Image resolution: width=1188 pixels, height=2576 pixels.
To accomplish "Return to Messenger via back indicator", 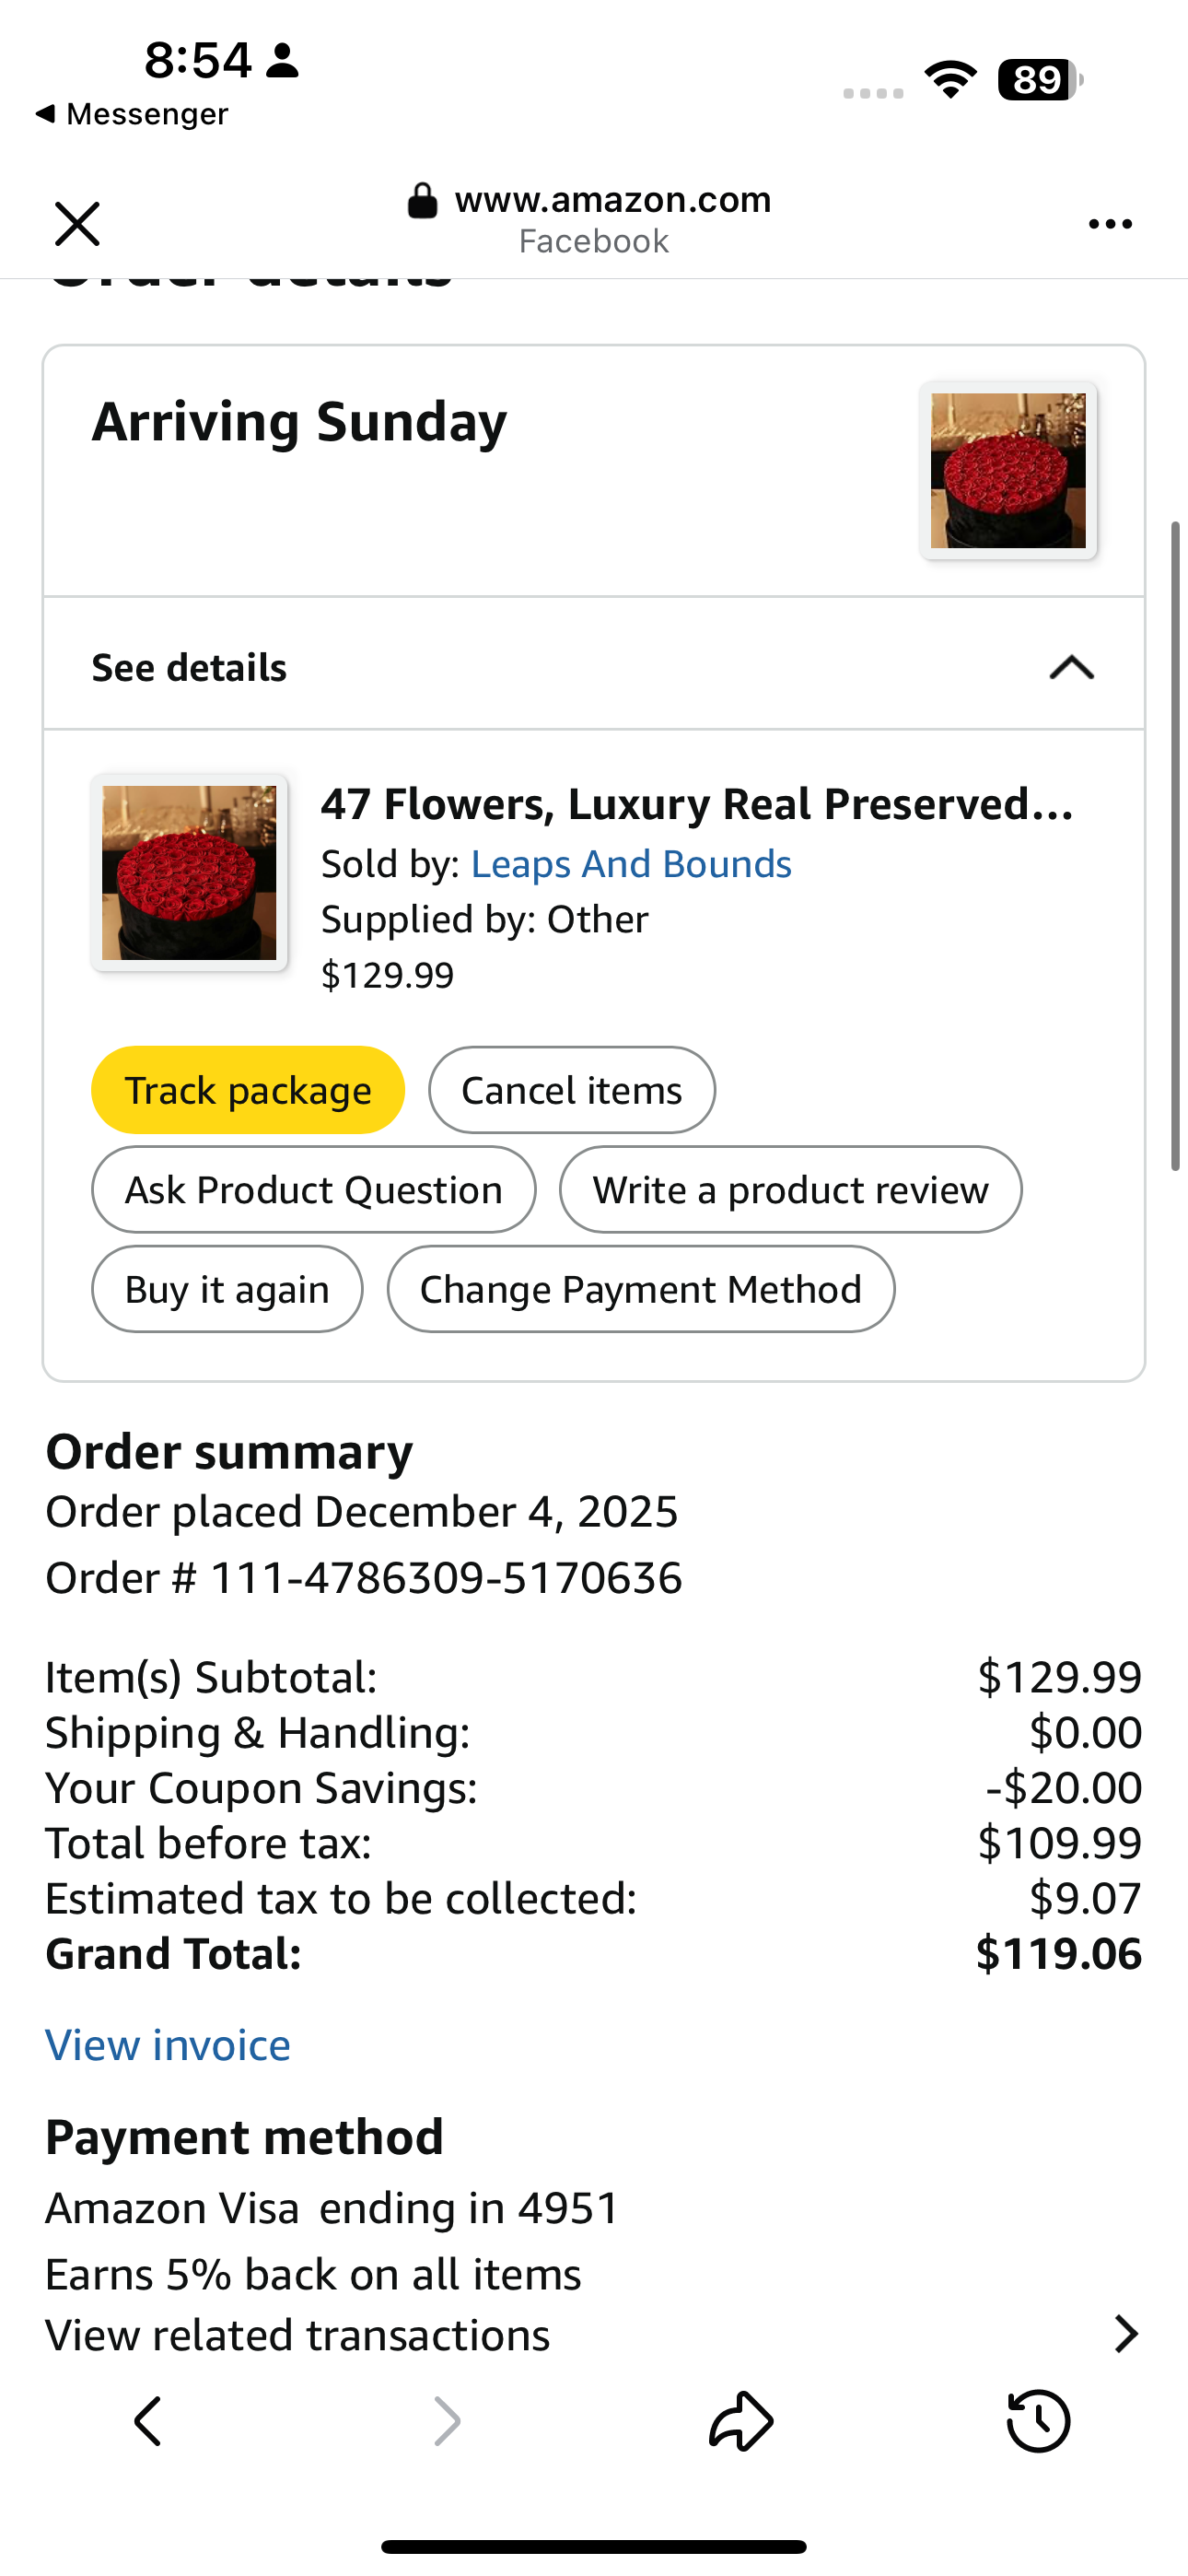I will tap(131, 114).
